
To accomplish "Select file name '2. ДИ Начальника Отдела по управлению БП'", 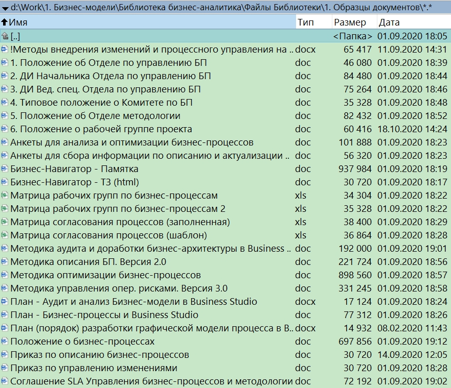I will [x=110, y=76].
